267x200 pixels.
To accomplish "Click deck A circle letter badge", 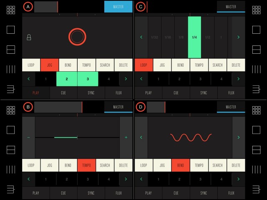I will pyautogui.click(x=28, y=7).
